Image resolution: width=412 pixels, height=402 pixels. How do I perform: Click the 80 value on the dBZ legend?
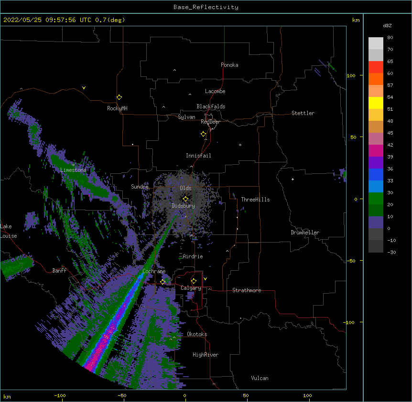(x=390, y=38)
